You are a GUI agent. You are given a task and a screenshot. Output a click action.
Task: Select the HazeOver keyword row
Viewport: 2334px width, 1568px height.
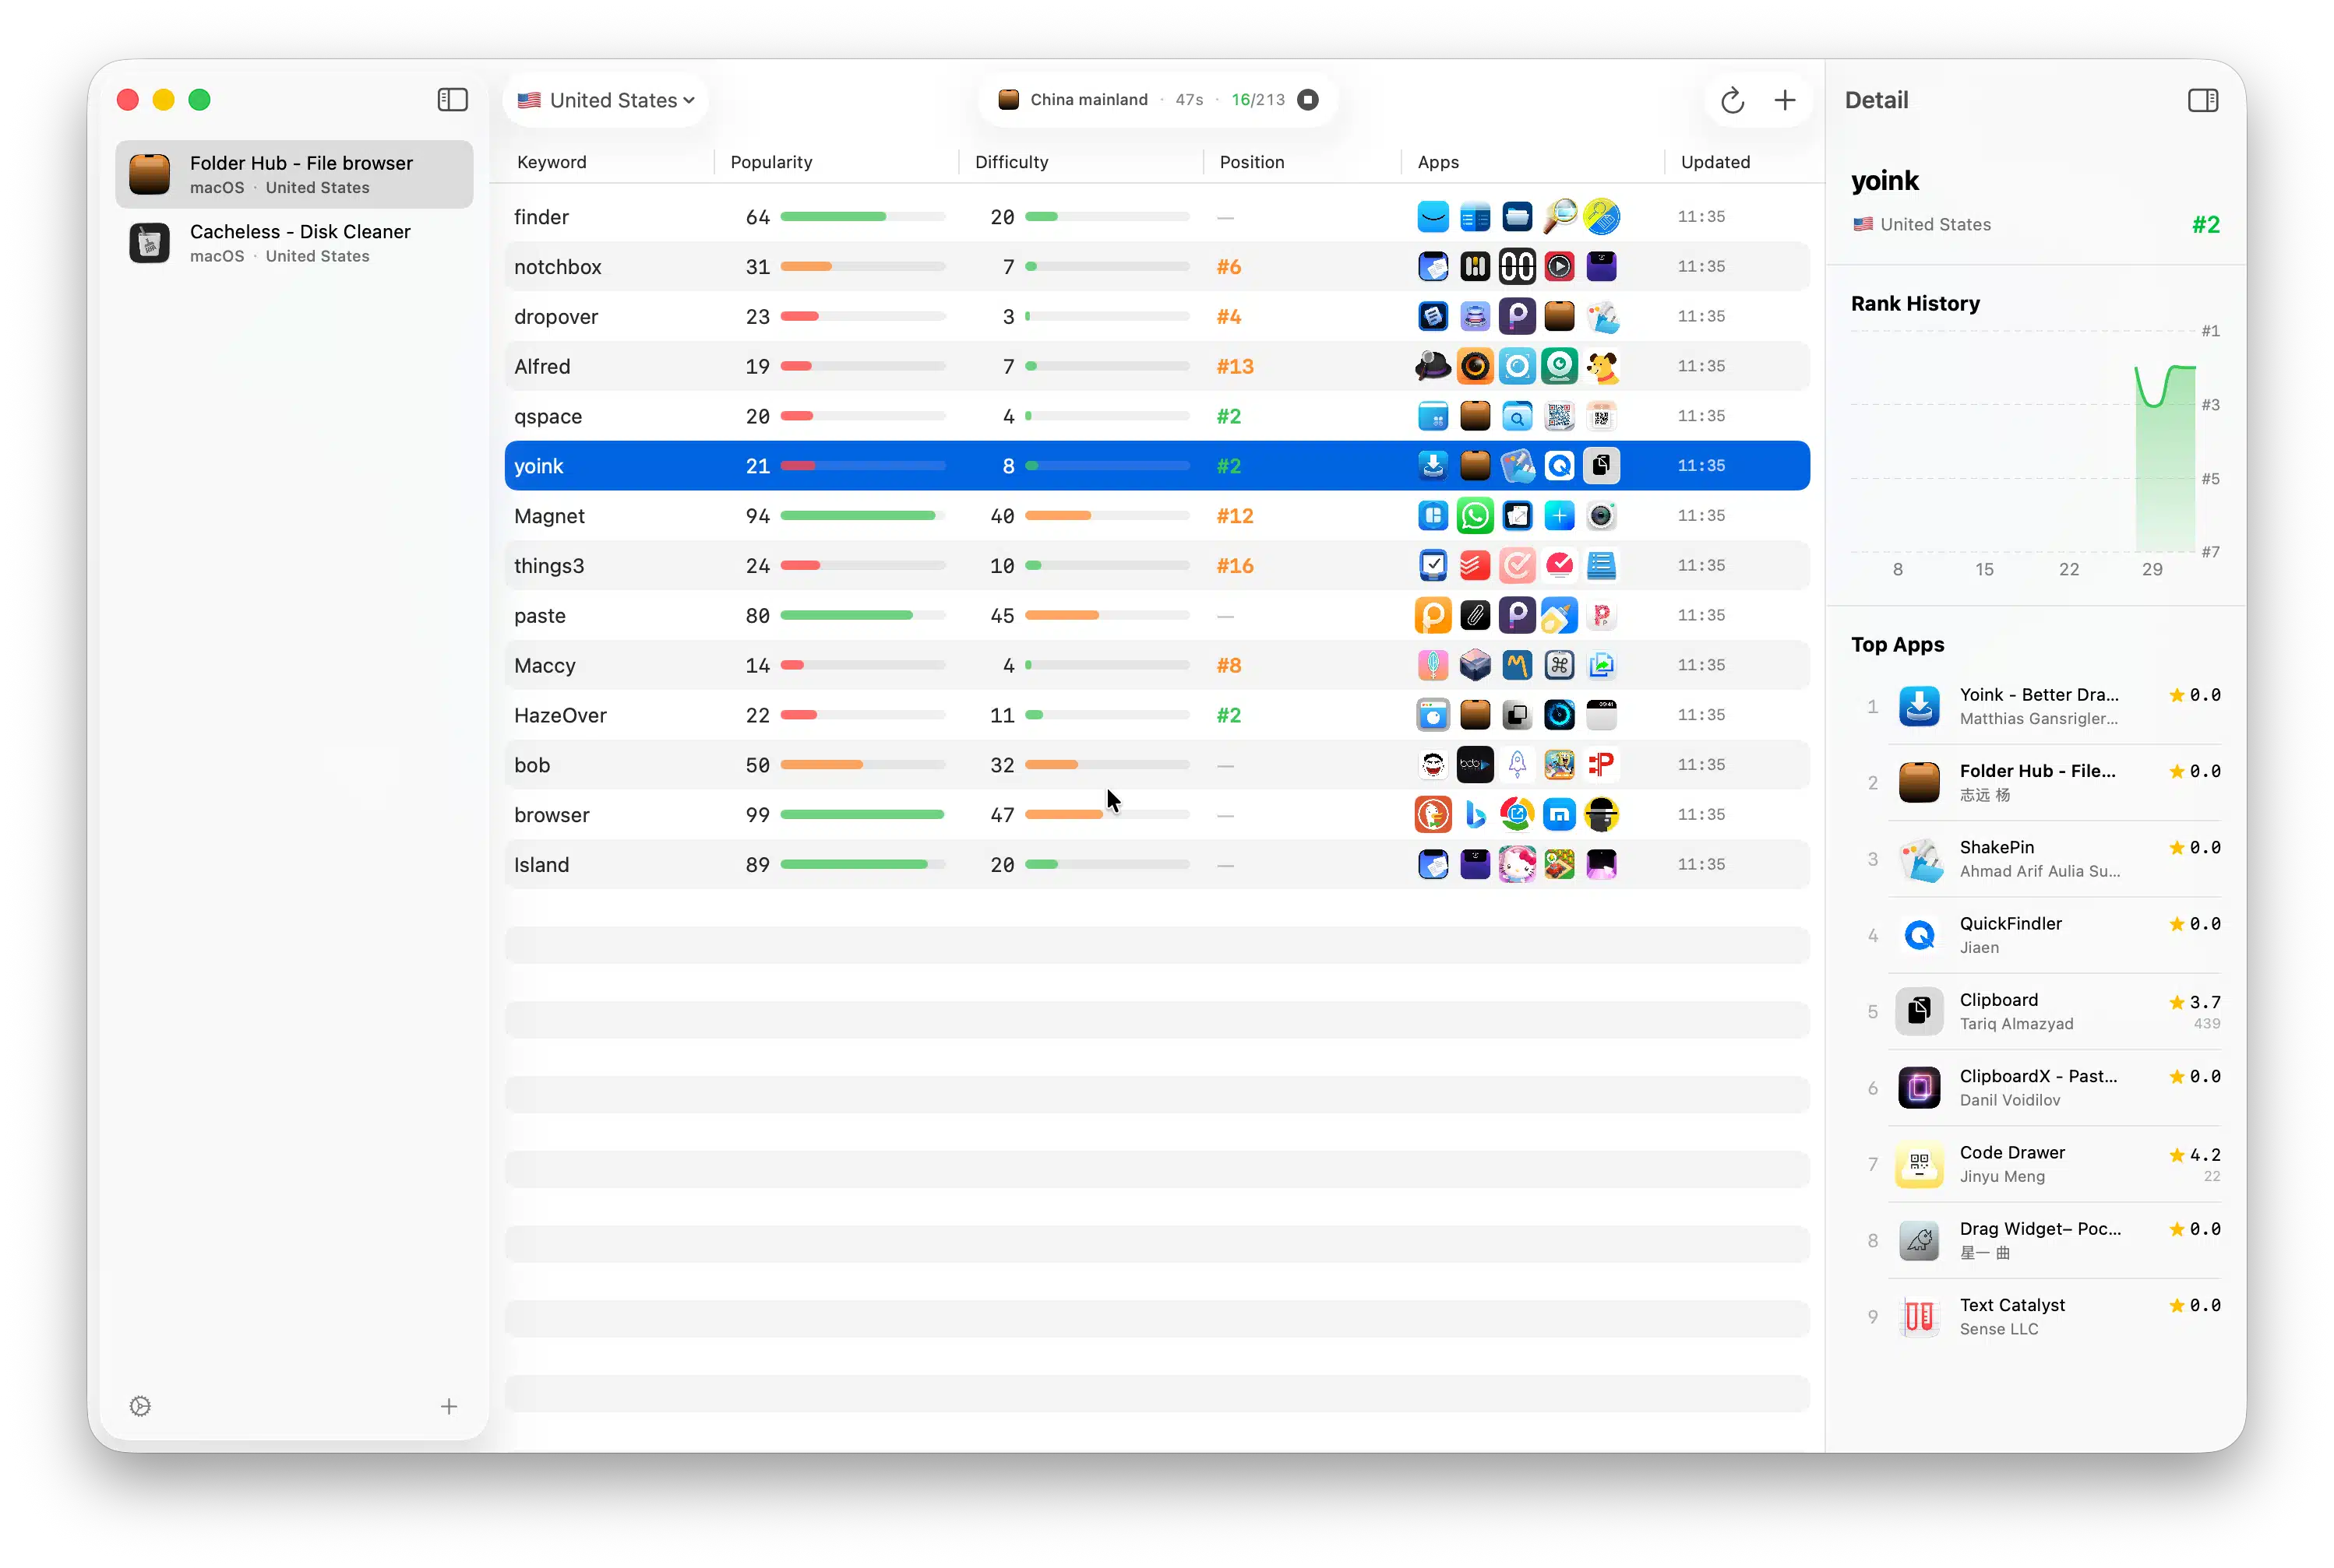(1157, 715)
